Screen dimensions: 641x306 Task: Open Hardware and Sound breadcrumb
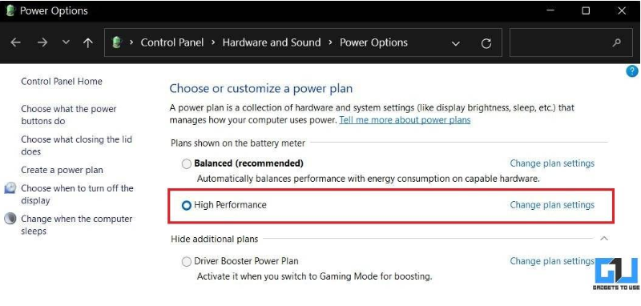click(272, 42)
